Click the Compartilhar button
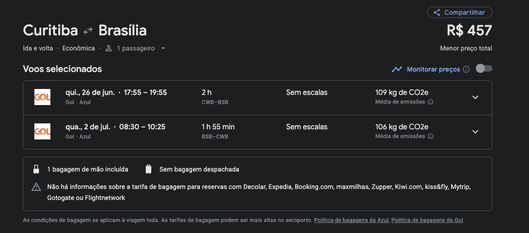 click(x=459, y=12)
